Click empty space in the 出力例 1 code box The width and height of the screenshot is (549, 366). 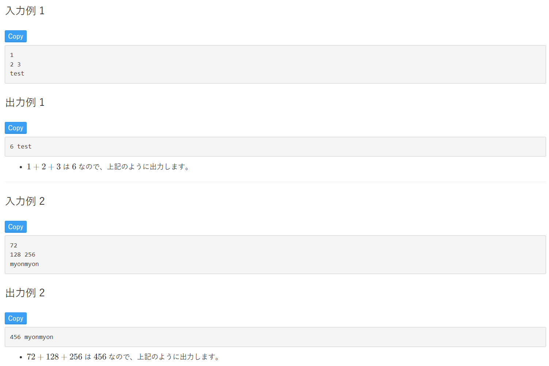292,147
